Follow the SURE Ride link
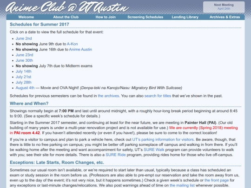The width and height of the screenshot is (251, 188). (x=116, y=155)
